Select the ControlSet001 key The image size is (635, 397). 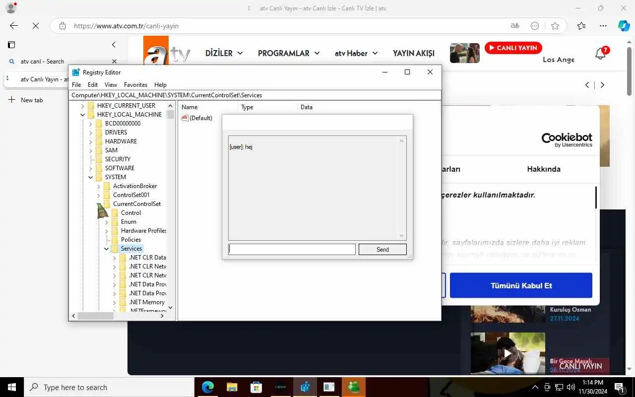pyautogui.click(x=131, y=195)
